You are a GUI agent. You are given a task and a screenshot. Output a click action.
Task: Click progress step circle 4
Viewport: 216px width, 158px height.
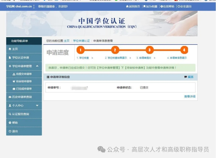pos(184,50)
